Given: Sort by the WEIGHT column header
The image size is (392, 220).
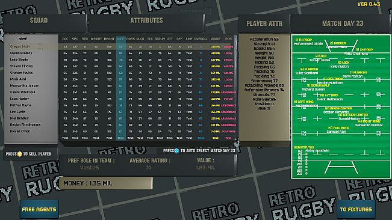Looking at the screenshot, I should (96, 39).
